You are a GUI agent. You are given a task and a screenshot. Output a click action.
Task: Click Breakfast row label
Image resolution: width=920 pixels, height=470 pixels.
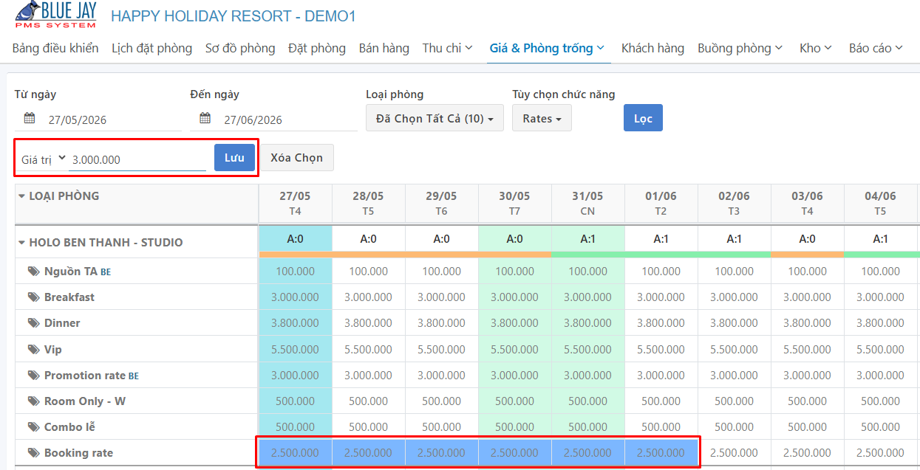tap(69, 297)
